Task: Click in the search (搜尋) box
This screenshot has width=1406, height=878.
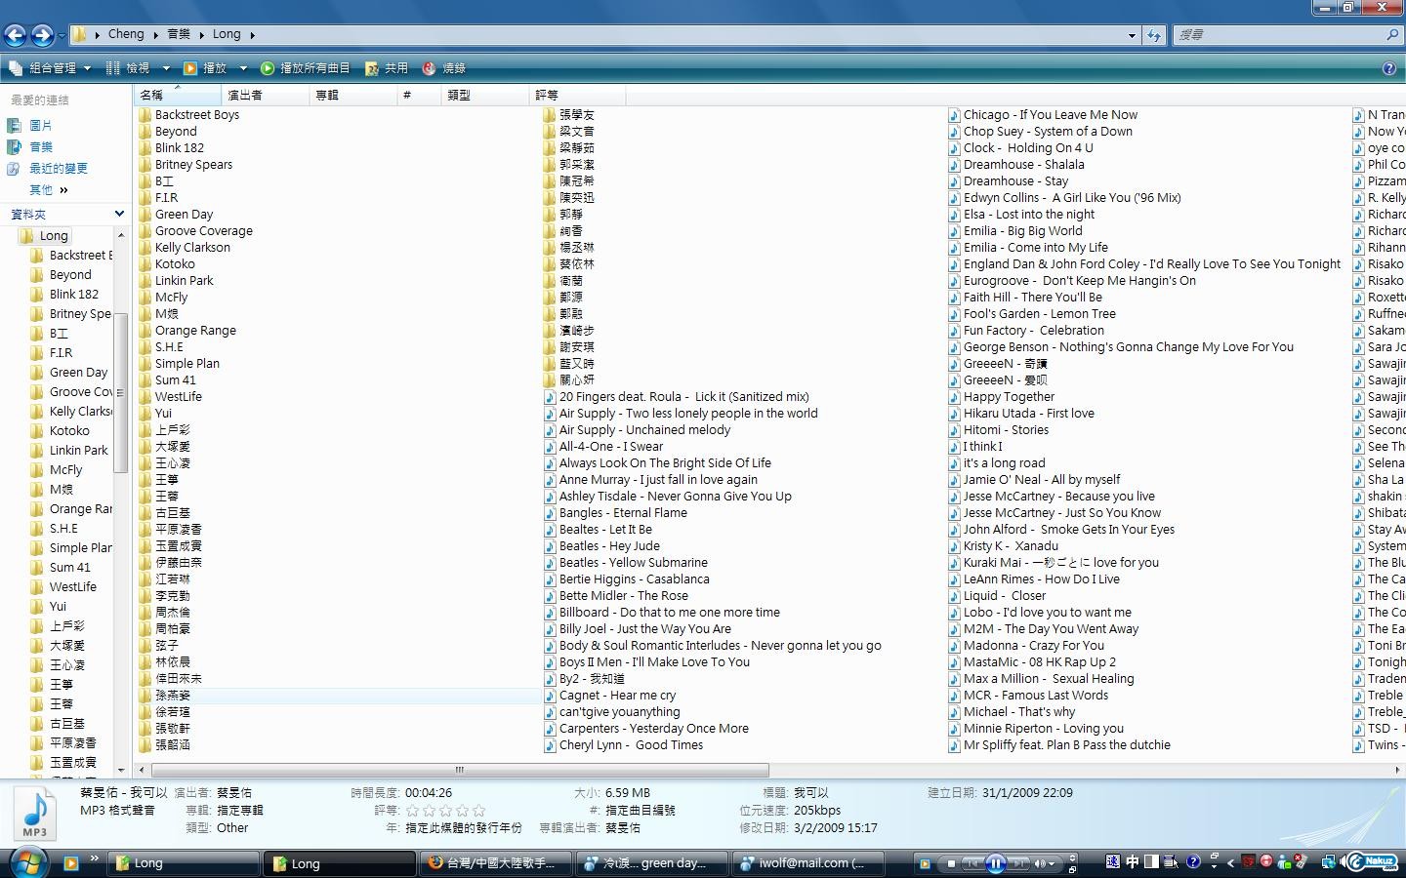Action: pos(1279,34)
